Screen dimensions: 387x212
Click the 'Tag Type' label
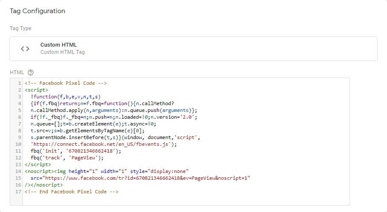(x=20, y=28)
